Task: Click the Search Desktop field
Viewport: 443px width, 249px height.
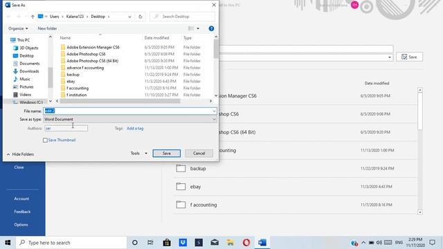Action: pos(182,17)
